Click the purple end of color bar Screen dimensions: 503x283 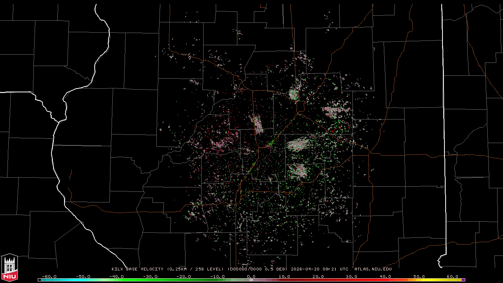[463, 280]
